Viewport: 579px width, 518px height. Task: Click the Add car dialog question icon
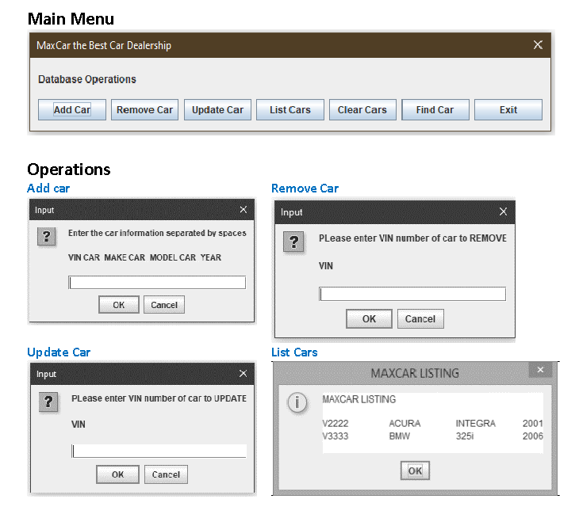coord(47,236)
